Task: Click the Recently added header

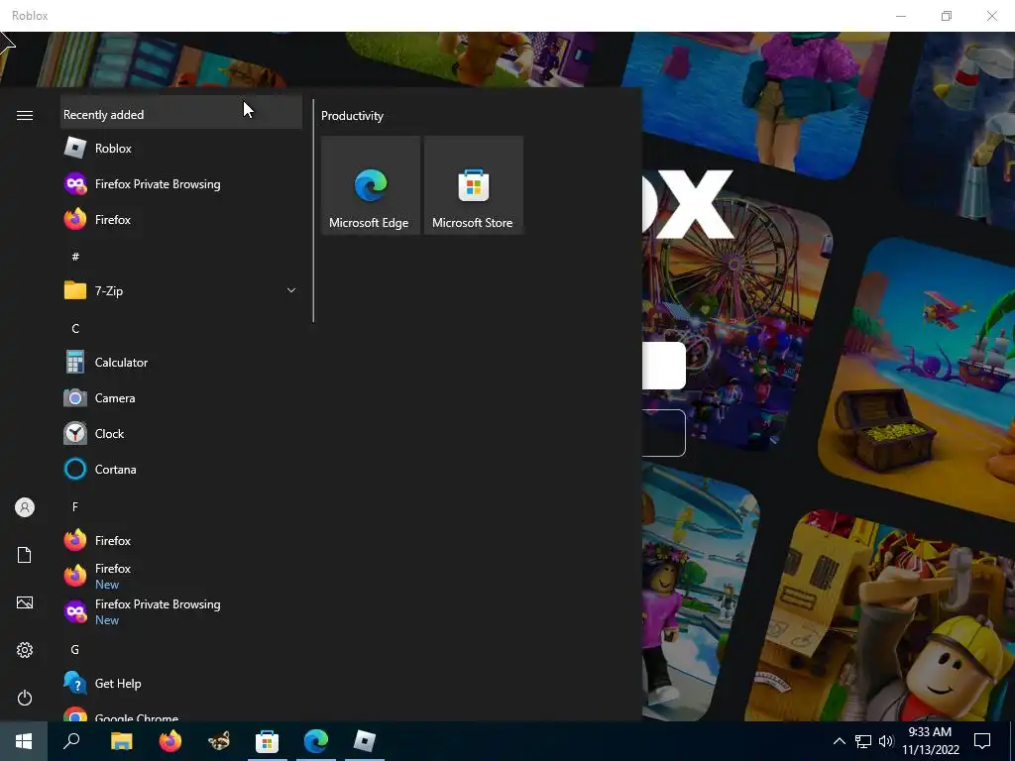Action: [x=181, y=114]
